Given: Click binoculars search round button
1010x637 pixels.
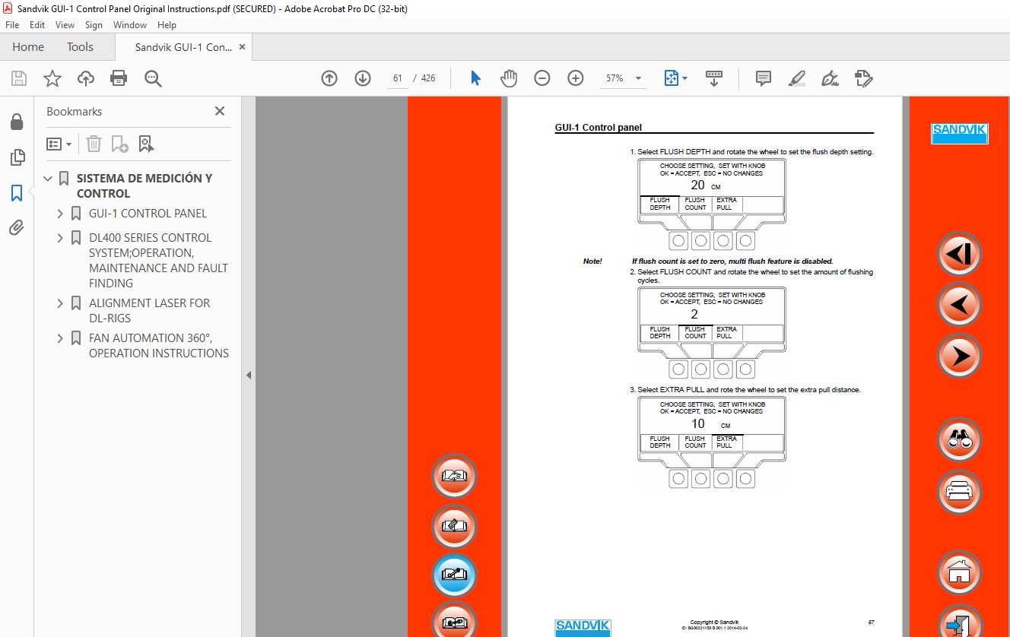Looking at the screenshot, I should (x=959, y=439).
